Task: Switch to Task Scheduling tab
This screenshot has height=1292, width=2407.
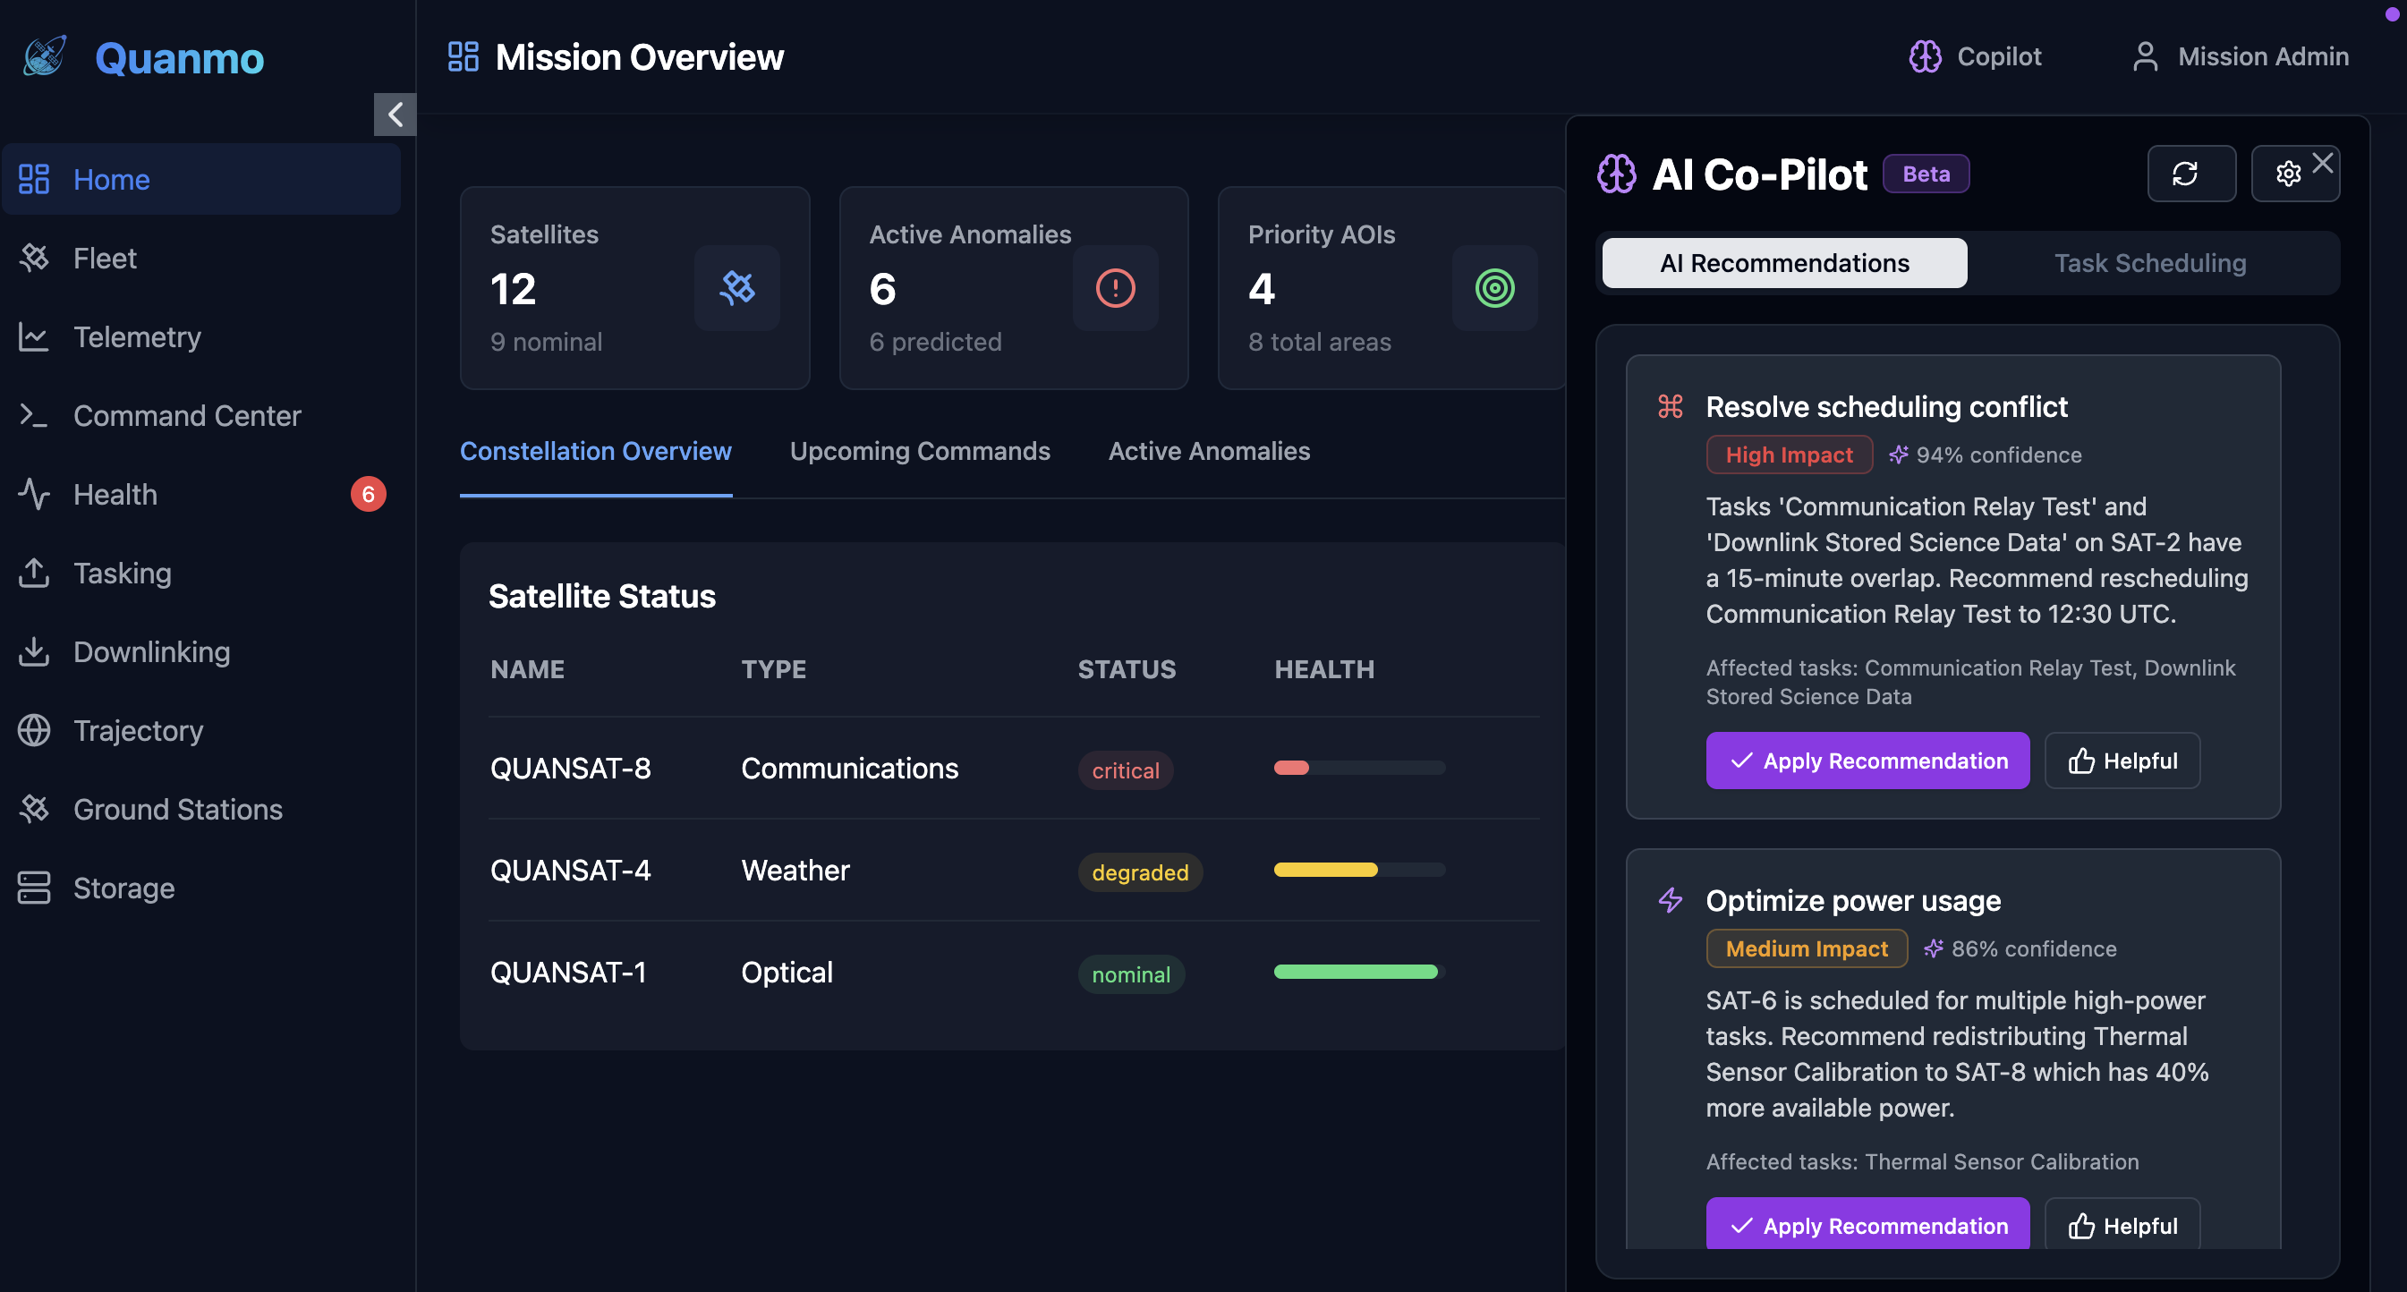Action: 2149,263
